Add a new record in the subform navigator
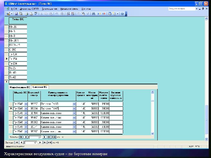 [54, 137]
